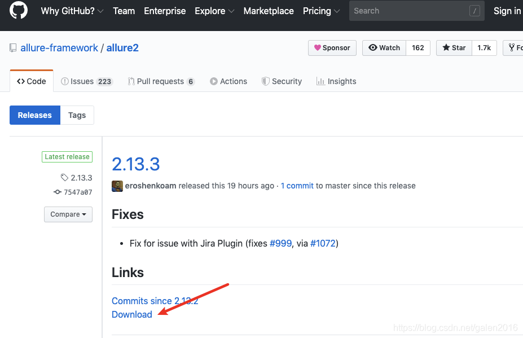Click the slash shortcut icon in search

pyautogui.click(x=474, y=11)
